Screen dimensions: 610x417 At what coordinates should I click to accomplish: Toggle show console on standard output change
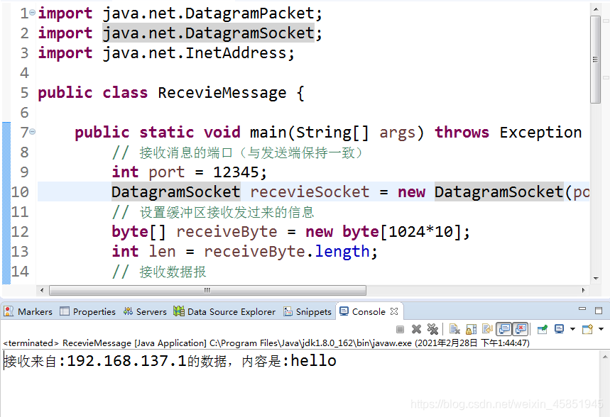tap(504, 329)
